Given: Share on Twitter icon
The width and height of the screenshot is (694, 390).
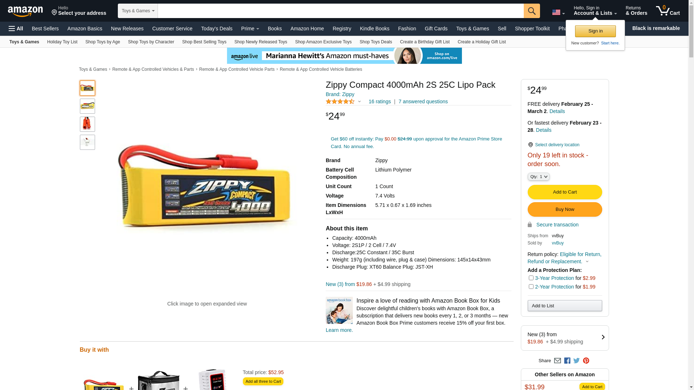Looking at the screenshot, I should pyautogui.click(x=577, y=360).
